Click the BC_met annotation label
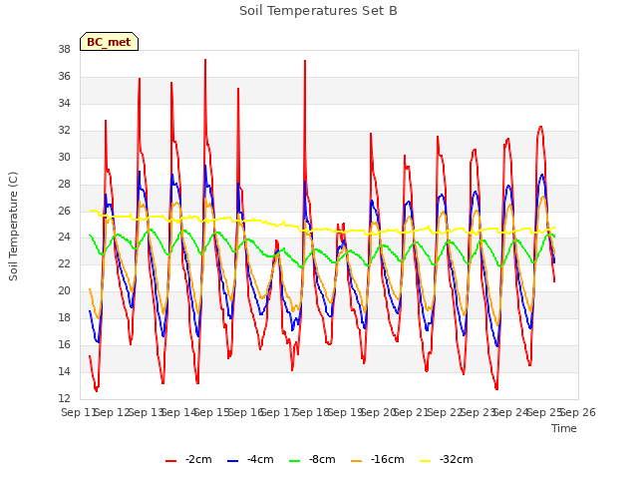The image size is (638, 479). [109, 42]
